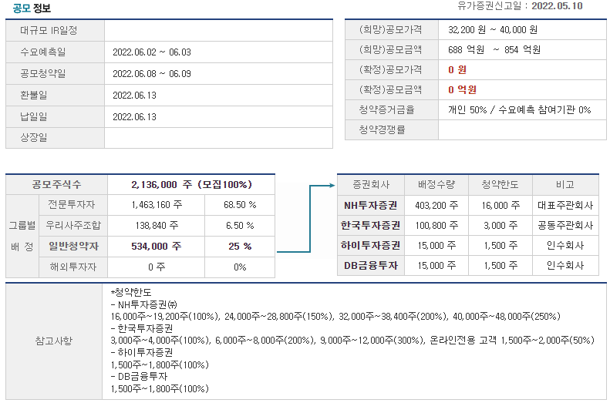Viewport: 610px width, 403px height.
Task: Click the 청약증거금율 label
Action: 386,109
